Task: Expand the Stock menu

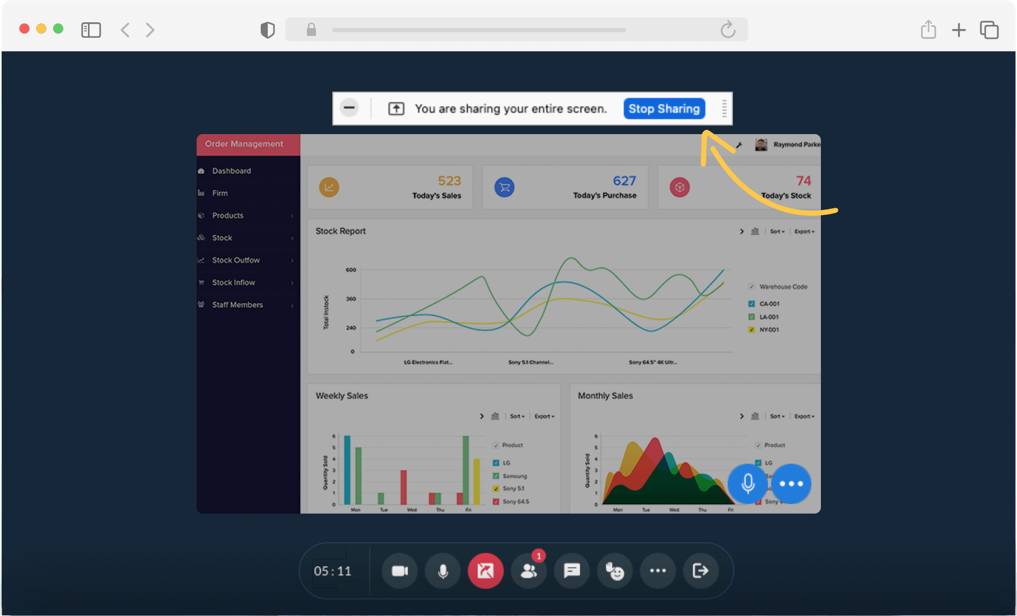Action: (x=248, y=237)
